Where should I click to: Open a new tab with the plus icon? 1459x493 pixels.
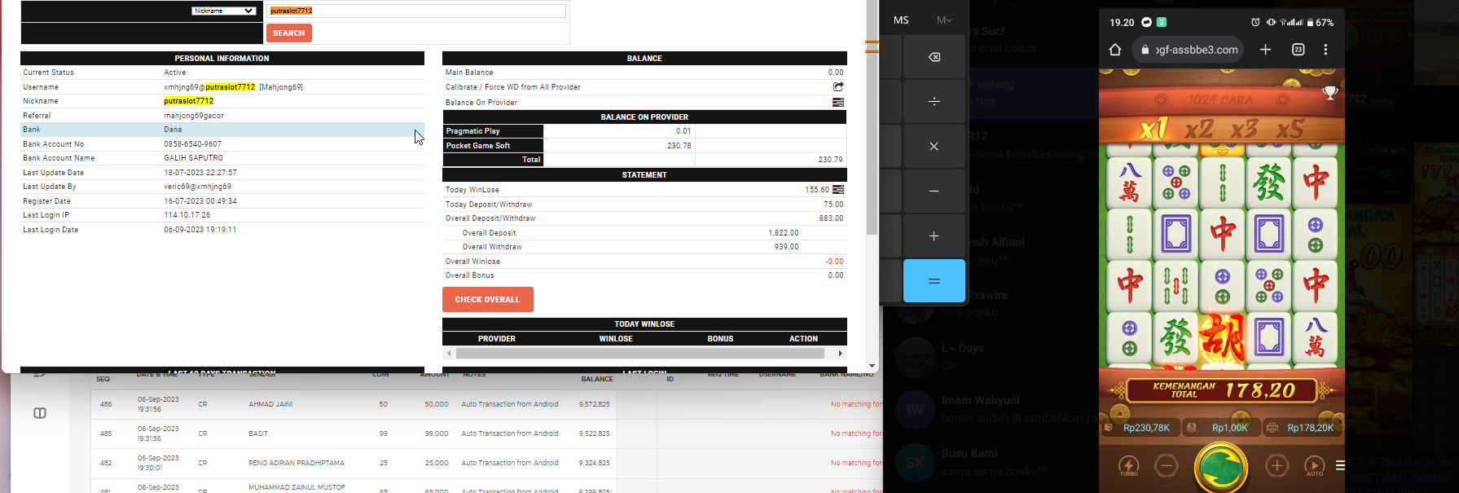pyautogui.click(x=1265, y=50)
